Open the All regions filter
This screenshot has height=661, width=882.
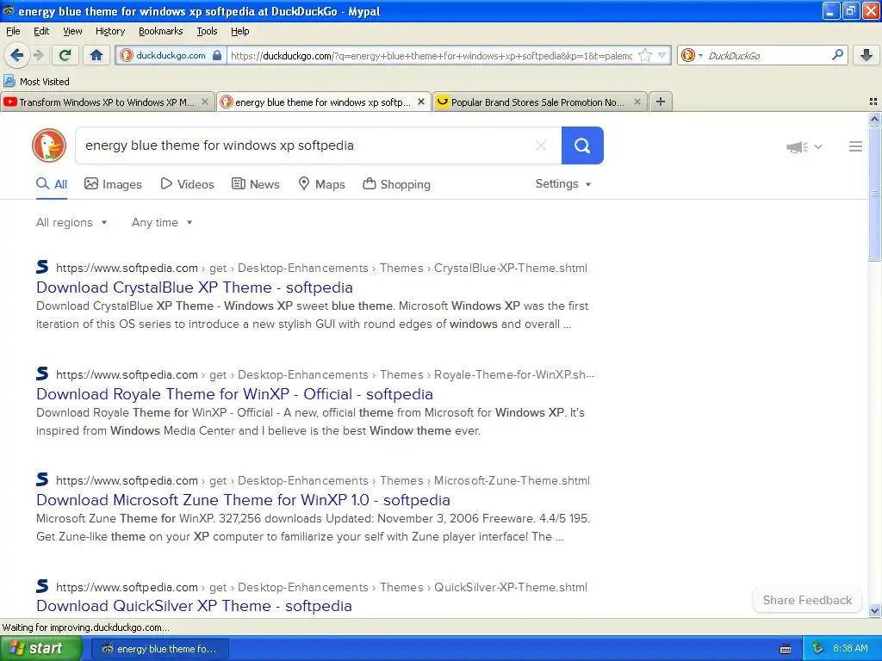tap(71, 223)
